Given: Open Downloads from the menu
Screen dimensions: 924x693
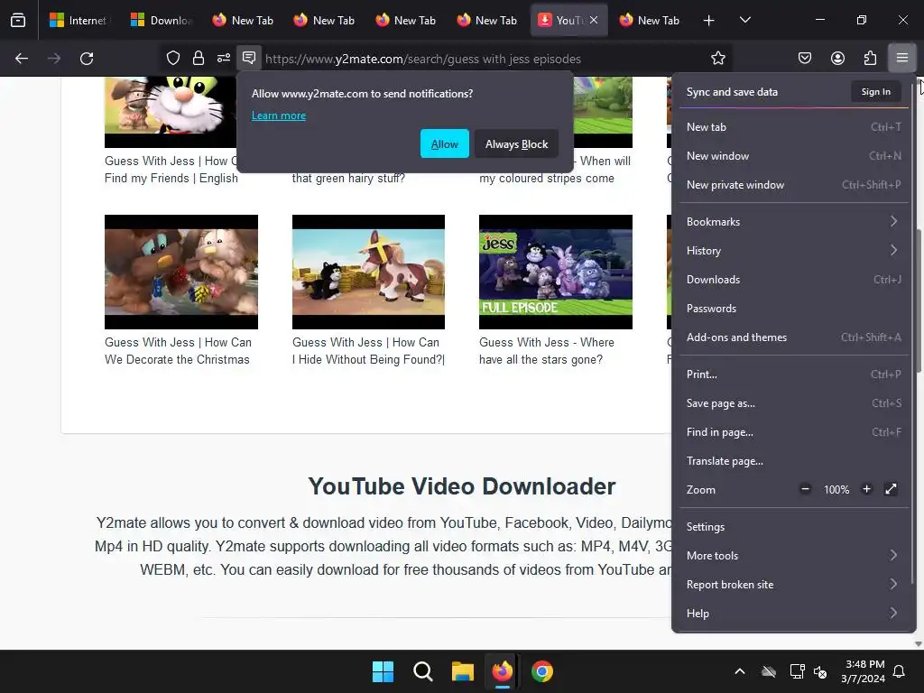Looking at the screenshot, I should (x=793, y=280).
